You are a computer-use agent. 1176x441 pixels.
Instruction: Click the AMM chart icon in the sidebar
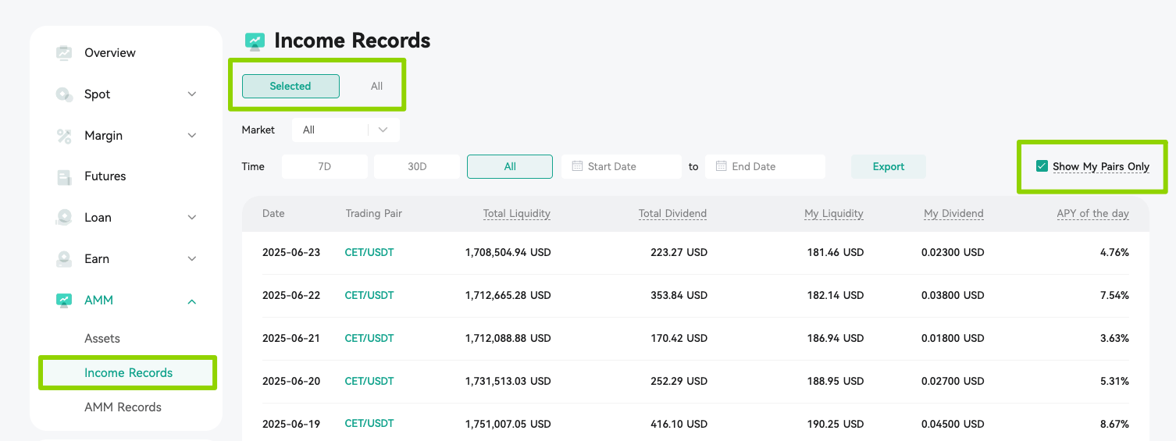point(64,301)
